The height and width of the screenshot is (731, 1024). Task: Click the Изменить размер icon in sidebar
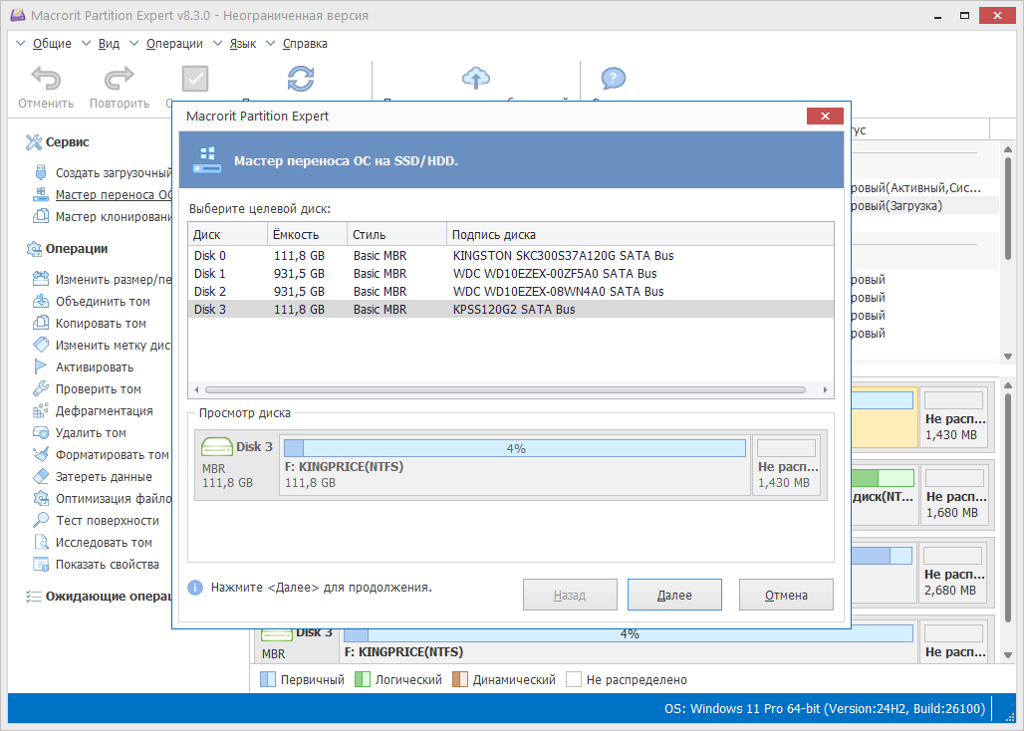pos(41,279)
